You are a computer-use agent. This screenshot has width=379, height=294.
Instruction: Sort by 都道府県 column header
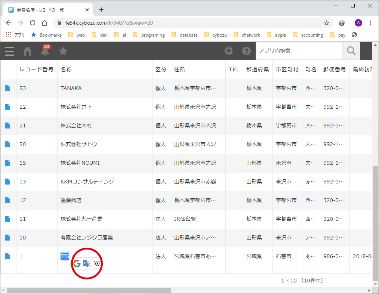tap(258, 69)
